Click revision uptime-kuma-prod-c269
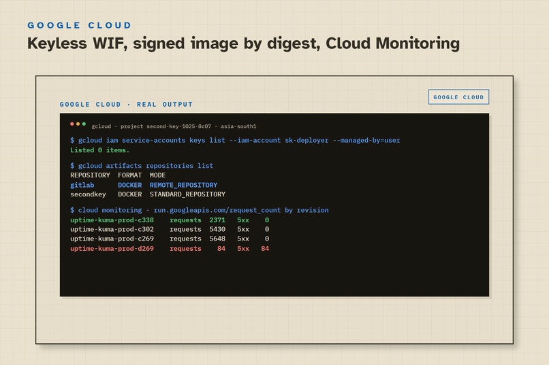The width and height of the screenshot is (549, 365). pyautogui.click(x=112, y=239)
